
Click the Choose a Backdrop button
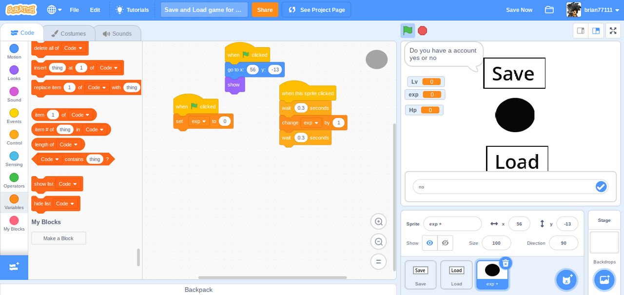pyautogui.click(x=604, y=280)
